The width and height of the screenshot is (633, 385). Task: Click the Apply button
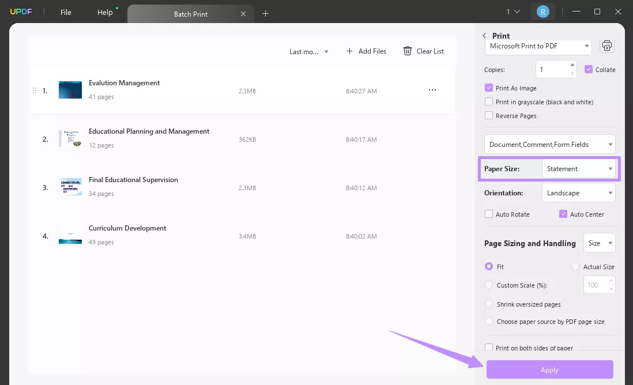click(x=549, y=370)
